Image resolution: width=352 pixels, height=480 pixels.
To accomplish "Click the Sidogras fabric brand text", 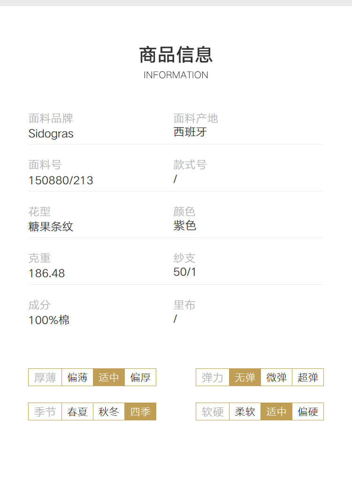I will click(51, 134).
